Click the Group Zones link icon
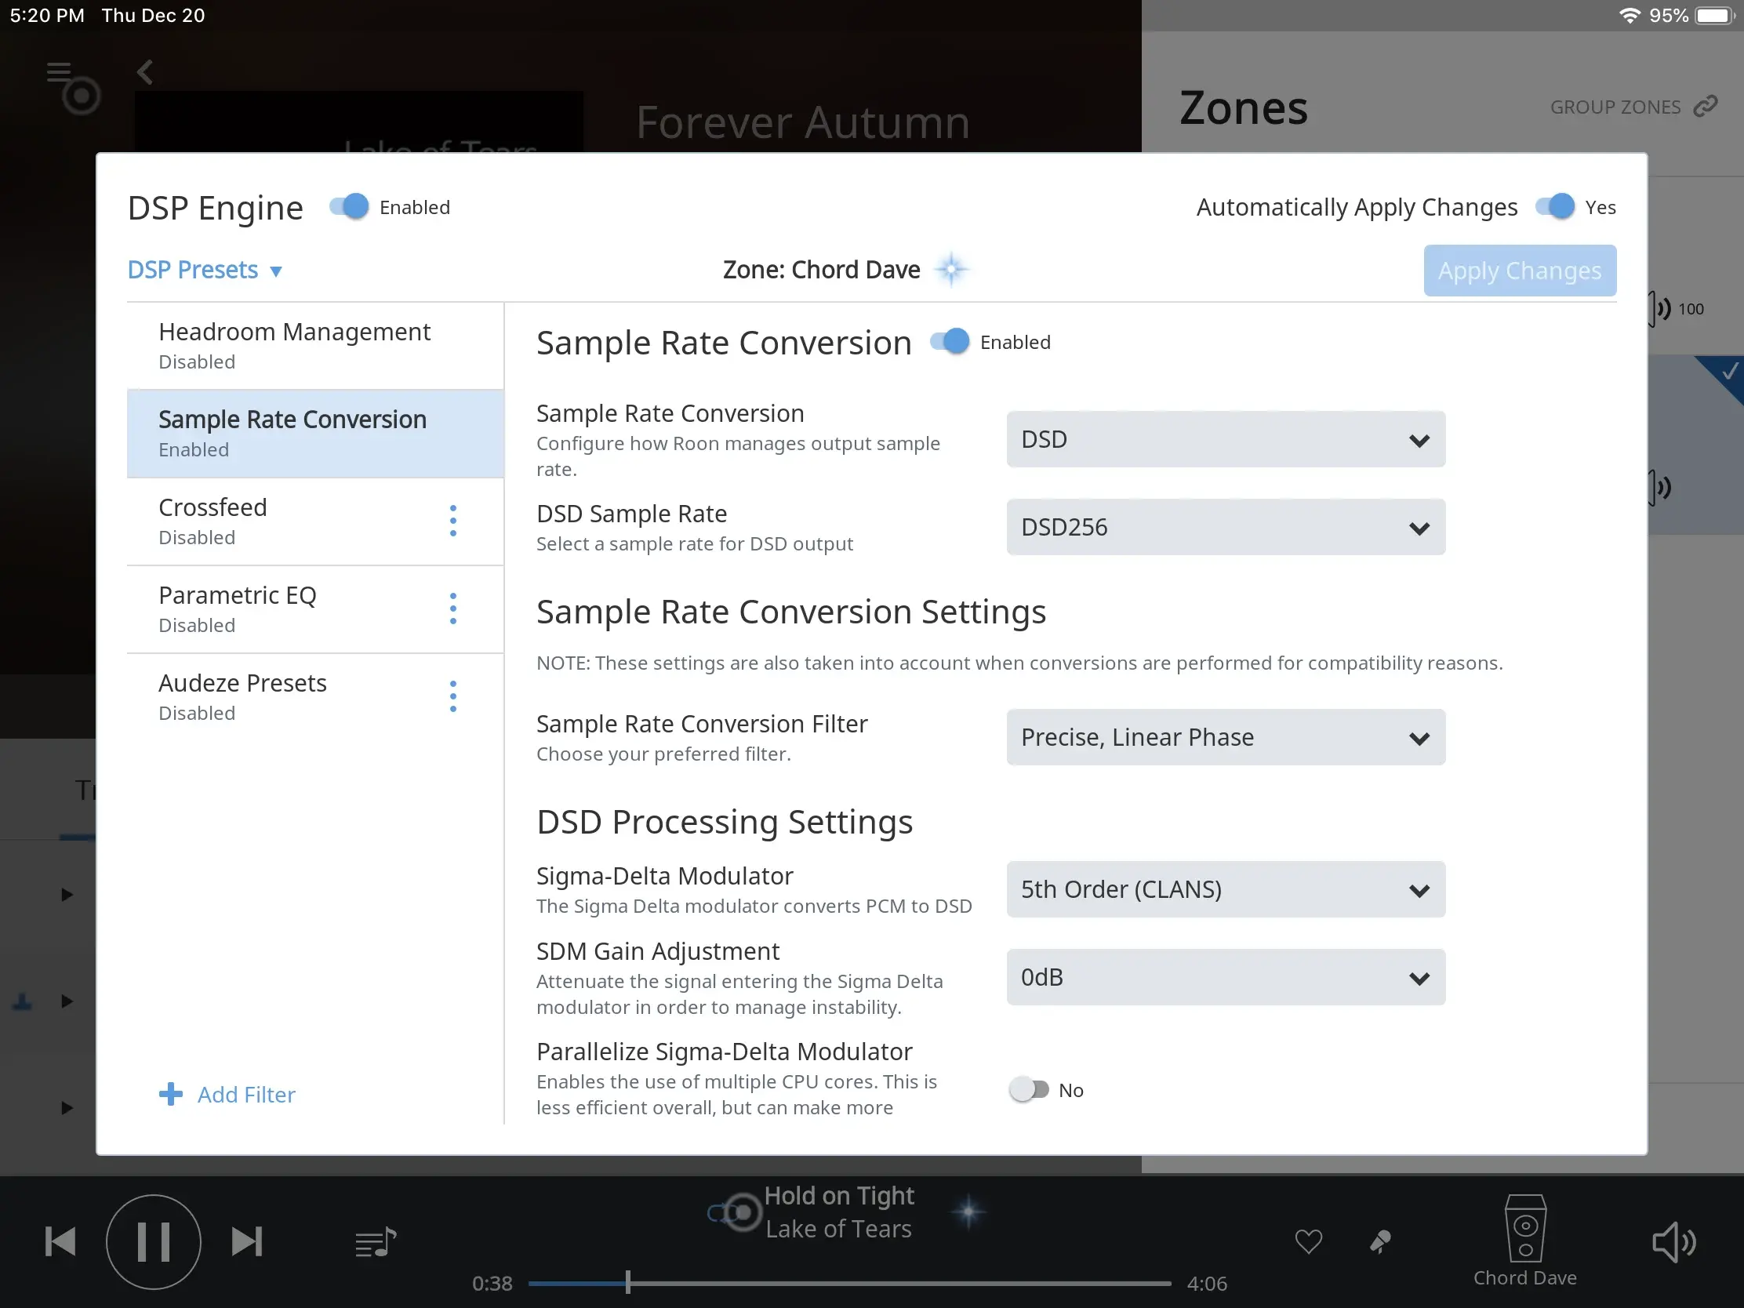The width and height of the screenshot is (1744, 1308). click(x=1706, y=107)
